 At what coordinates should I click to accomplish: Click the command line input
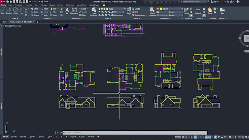tap(135, 133)
